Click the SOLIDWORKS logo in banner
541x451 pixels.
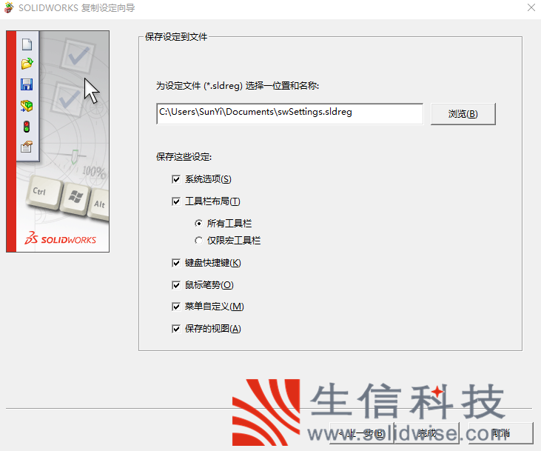point(59,239)
